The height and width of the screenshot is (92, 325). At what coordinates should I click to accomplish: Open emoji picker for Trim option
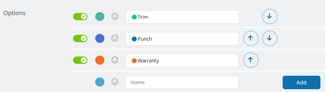tap(115, 16)
